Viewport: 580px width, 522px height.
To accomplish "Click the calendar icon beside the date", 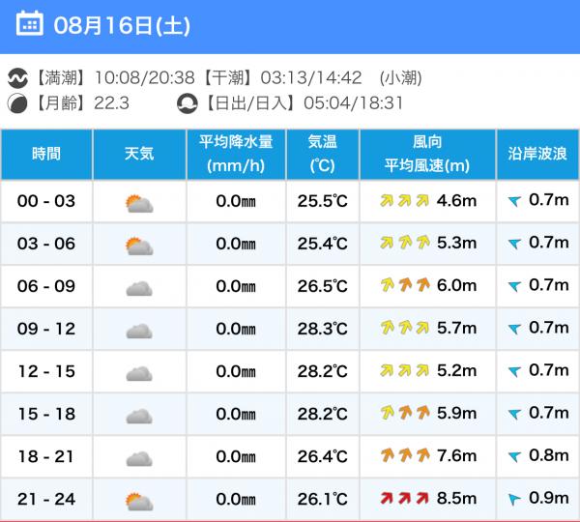I will click(x=30, y=23).
